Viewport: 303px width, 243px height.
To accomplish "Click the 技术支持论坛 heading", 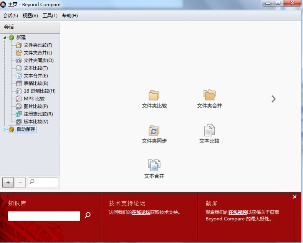I will click(127, 203).
